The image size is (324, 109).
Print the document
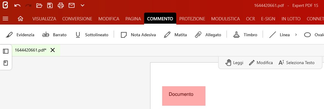tap(61, 6)
